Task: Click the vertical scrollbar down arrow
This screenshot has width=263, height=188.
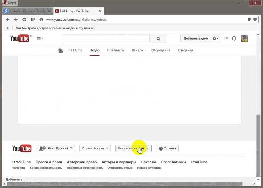Action: pyautogui.click(x=258, y=179)
